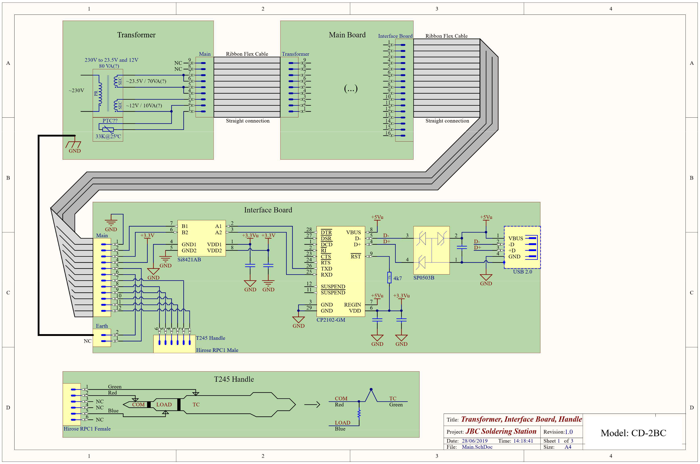Click the Si8421AB isolator chip symbol
This screenshot has width=700, height=464.
click(201, 238)
